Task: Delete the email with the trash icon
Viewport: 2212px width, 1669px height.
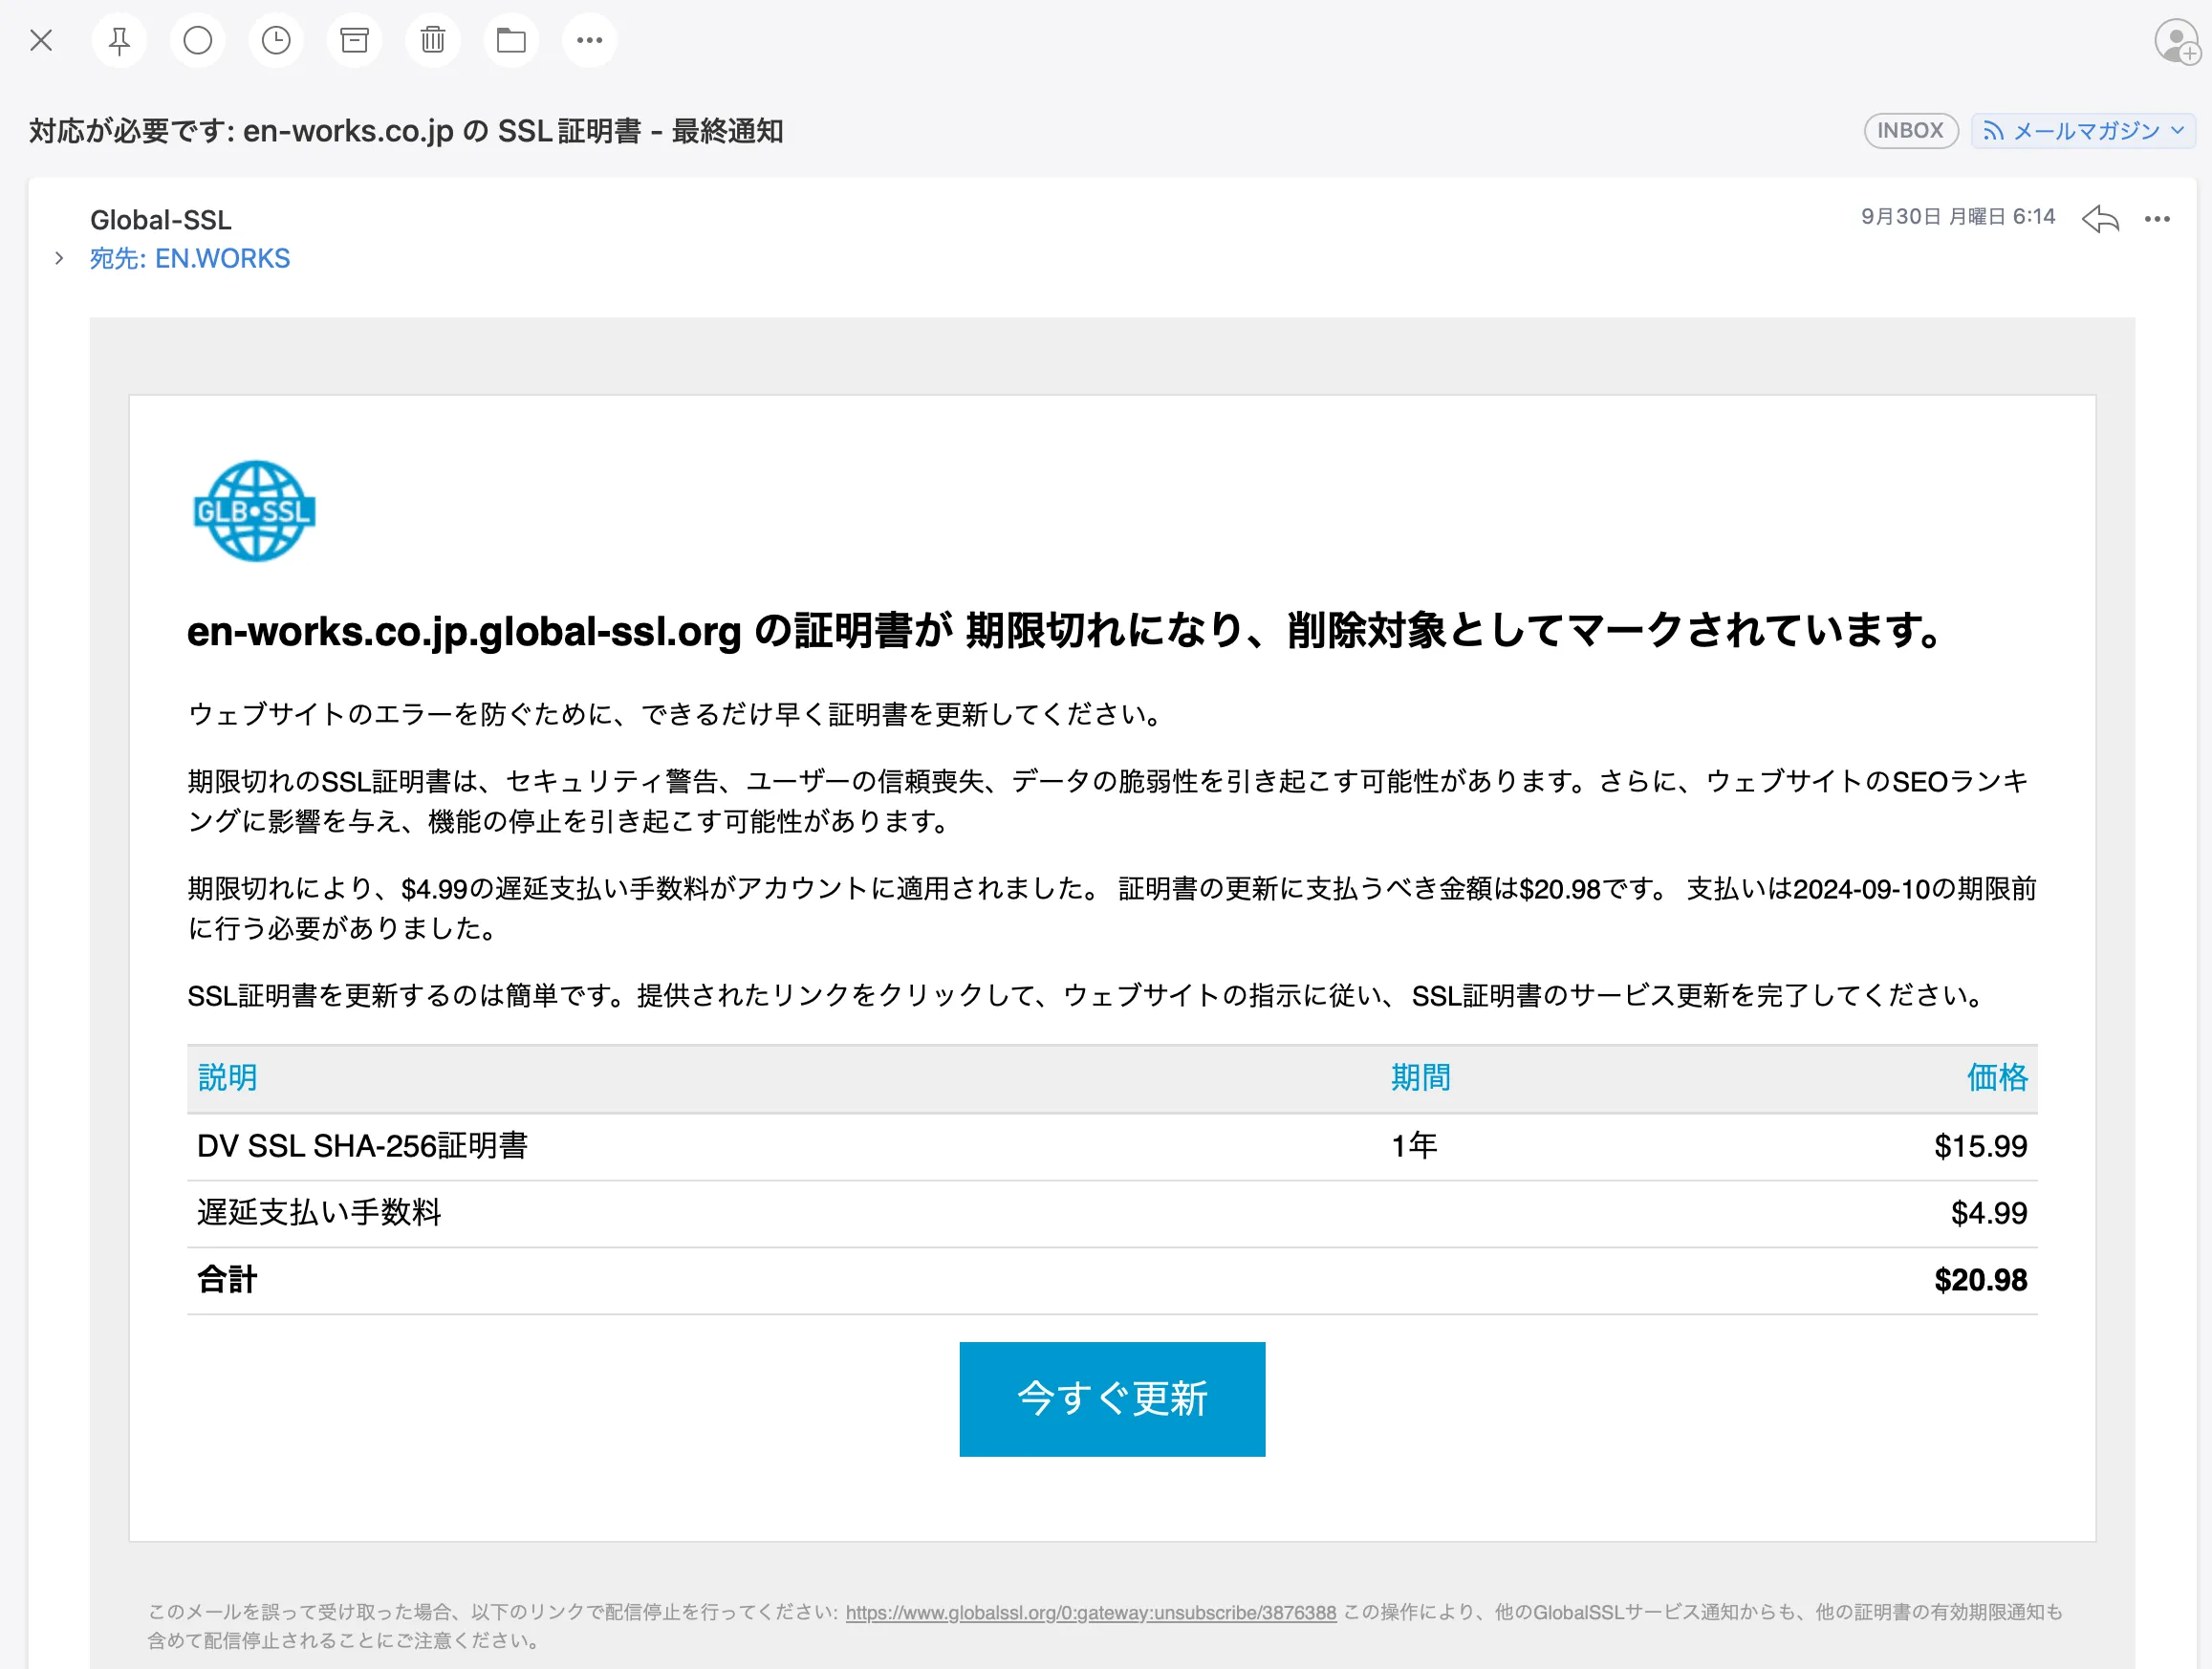Action: [433, 40]
